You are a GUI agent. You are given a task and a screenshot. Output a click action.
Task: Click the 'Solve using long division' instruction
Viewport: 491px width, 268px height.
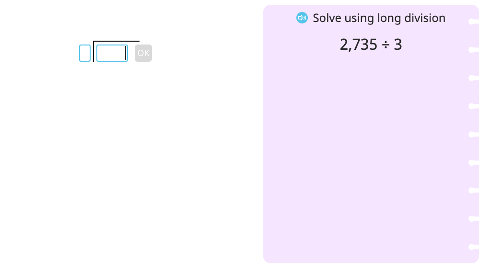(x=379, y=18)
